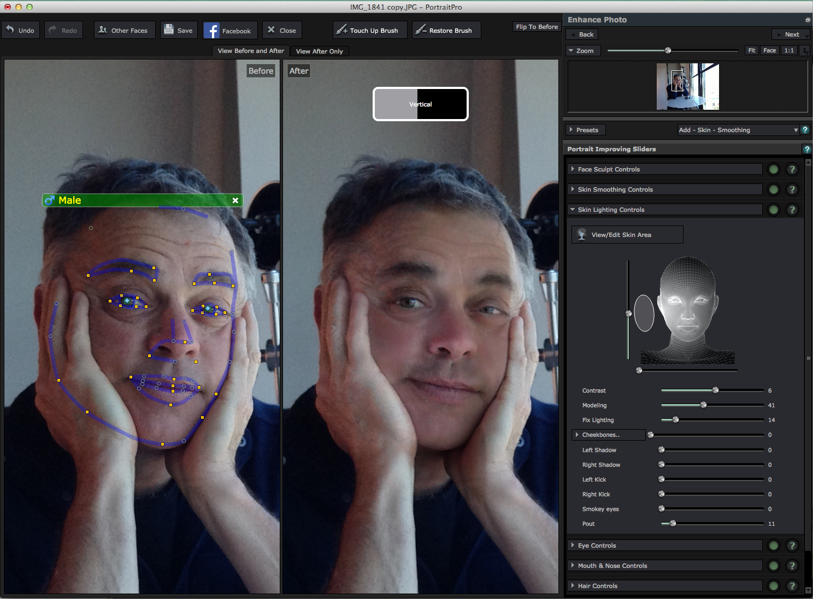Toggle Hair Controls green on/off light
Viewport: 813px width, 599px height.
pos(774,586)
